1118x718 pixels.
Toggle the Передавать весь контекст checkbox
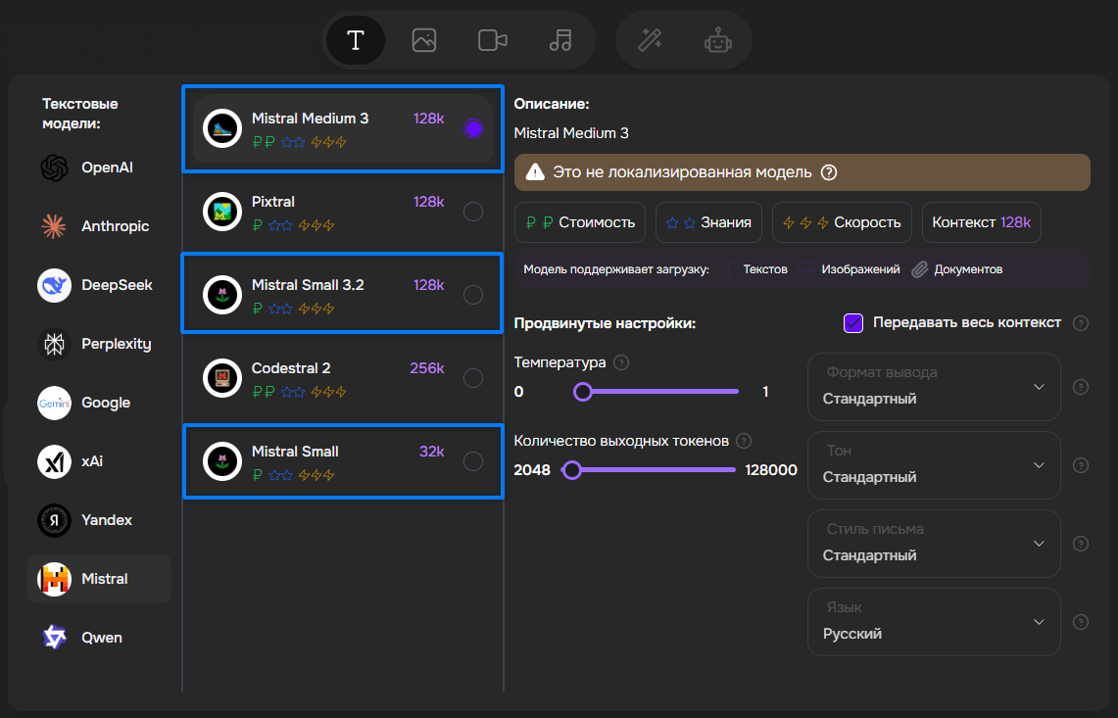click(x=853, y=323)
